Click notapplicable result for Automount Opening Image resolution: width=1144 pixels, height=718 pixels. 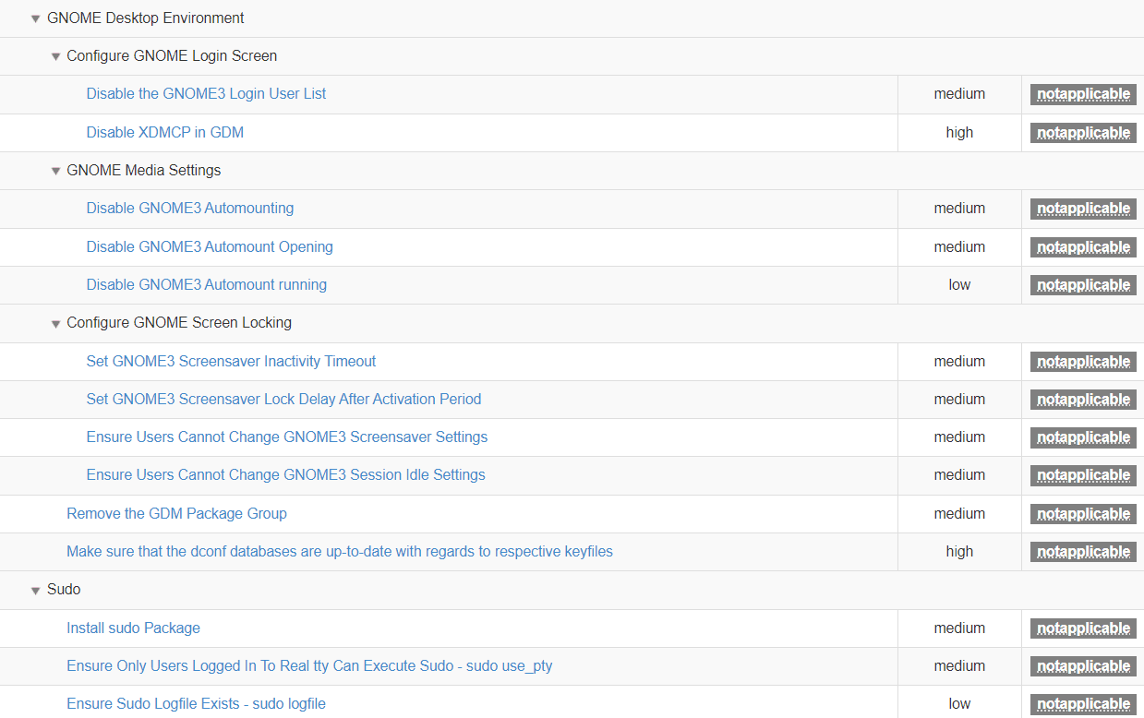click(1083, 247)
